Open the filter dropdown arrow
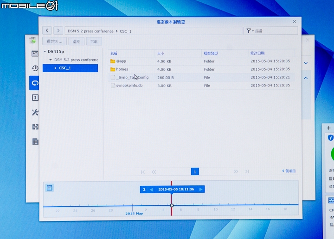This screenshot has height=239, width=334. [253, 31]
